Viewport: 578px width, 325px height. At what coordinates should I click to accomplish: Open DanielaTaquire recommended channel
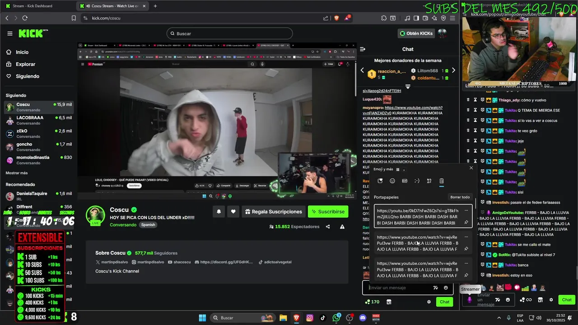click(38, 196)
